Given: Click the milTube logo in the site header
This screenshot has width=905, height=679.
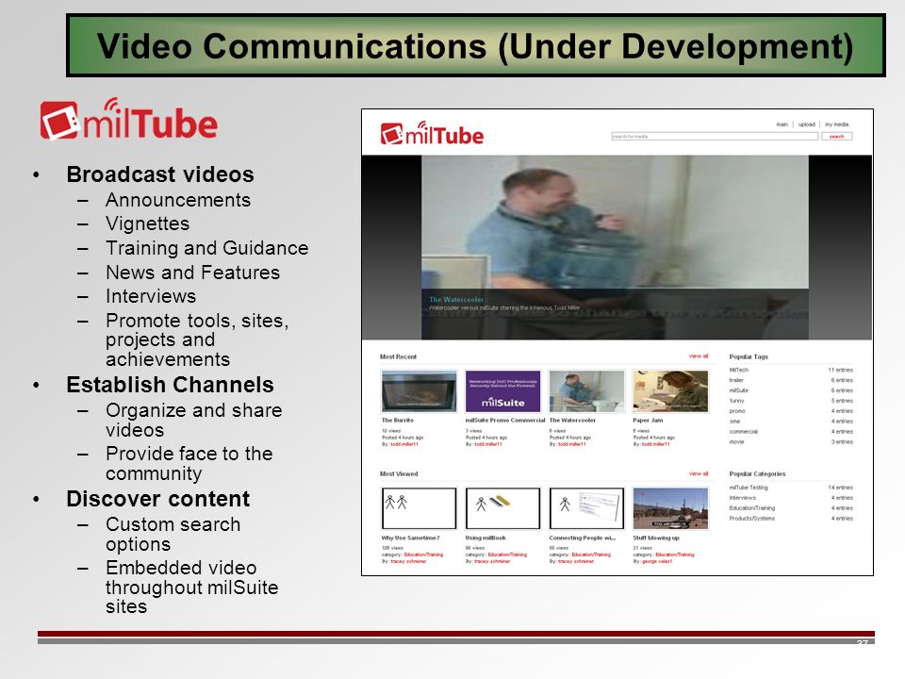Looking at the screenshot, I should 432,134.
